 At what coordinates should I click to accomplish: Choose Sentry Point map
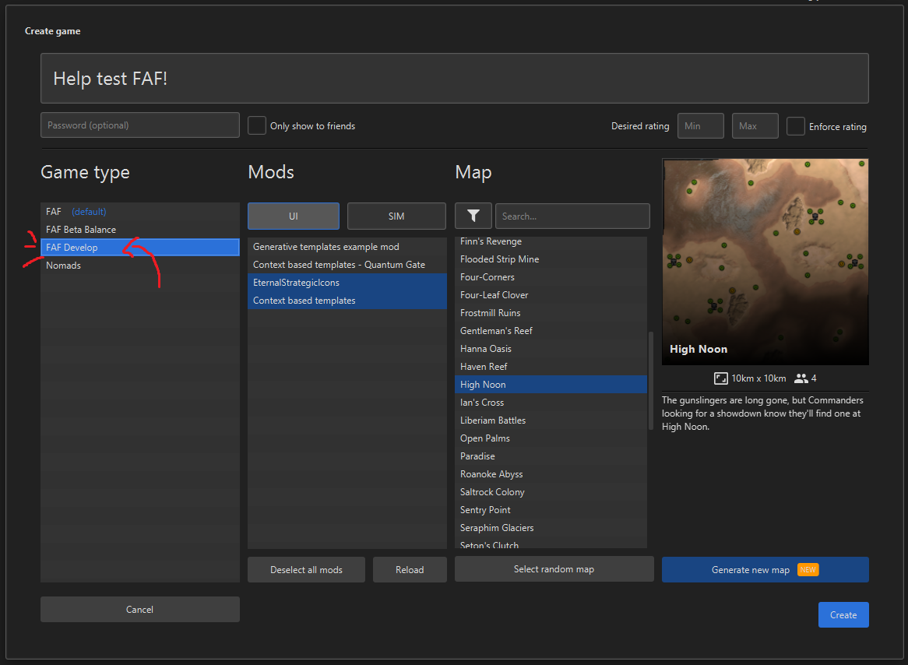(x=551, y=510)
